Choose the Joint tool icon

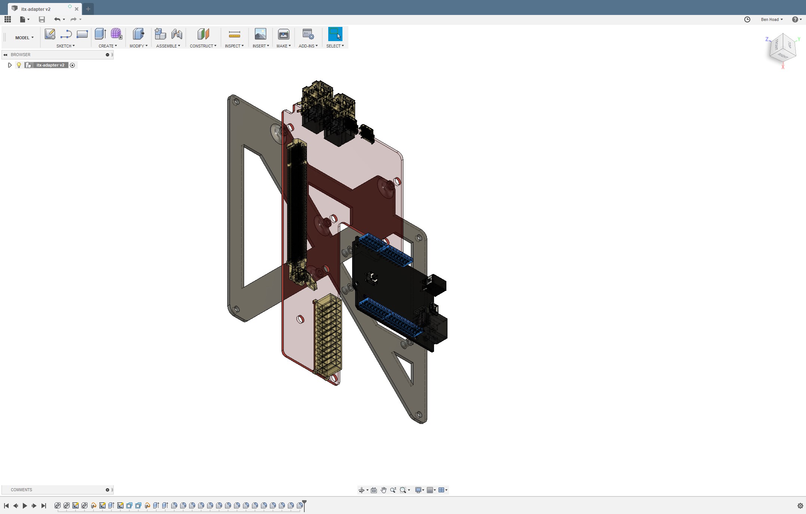click(176, 34)
